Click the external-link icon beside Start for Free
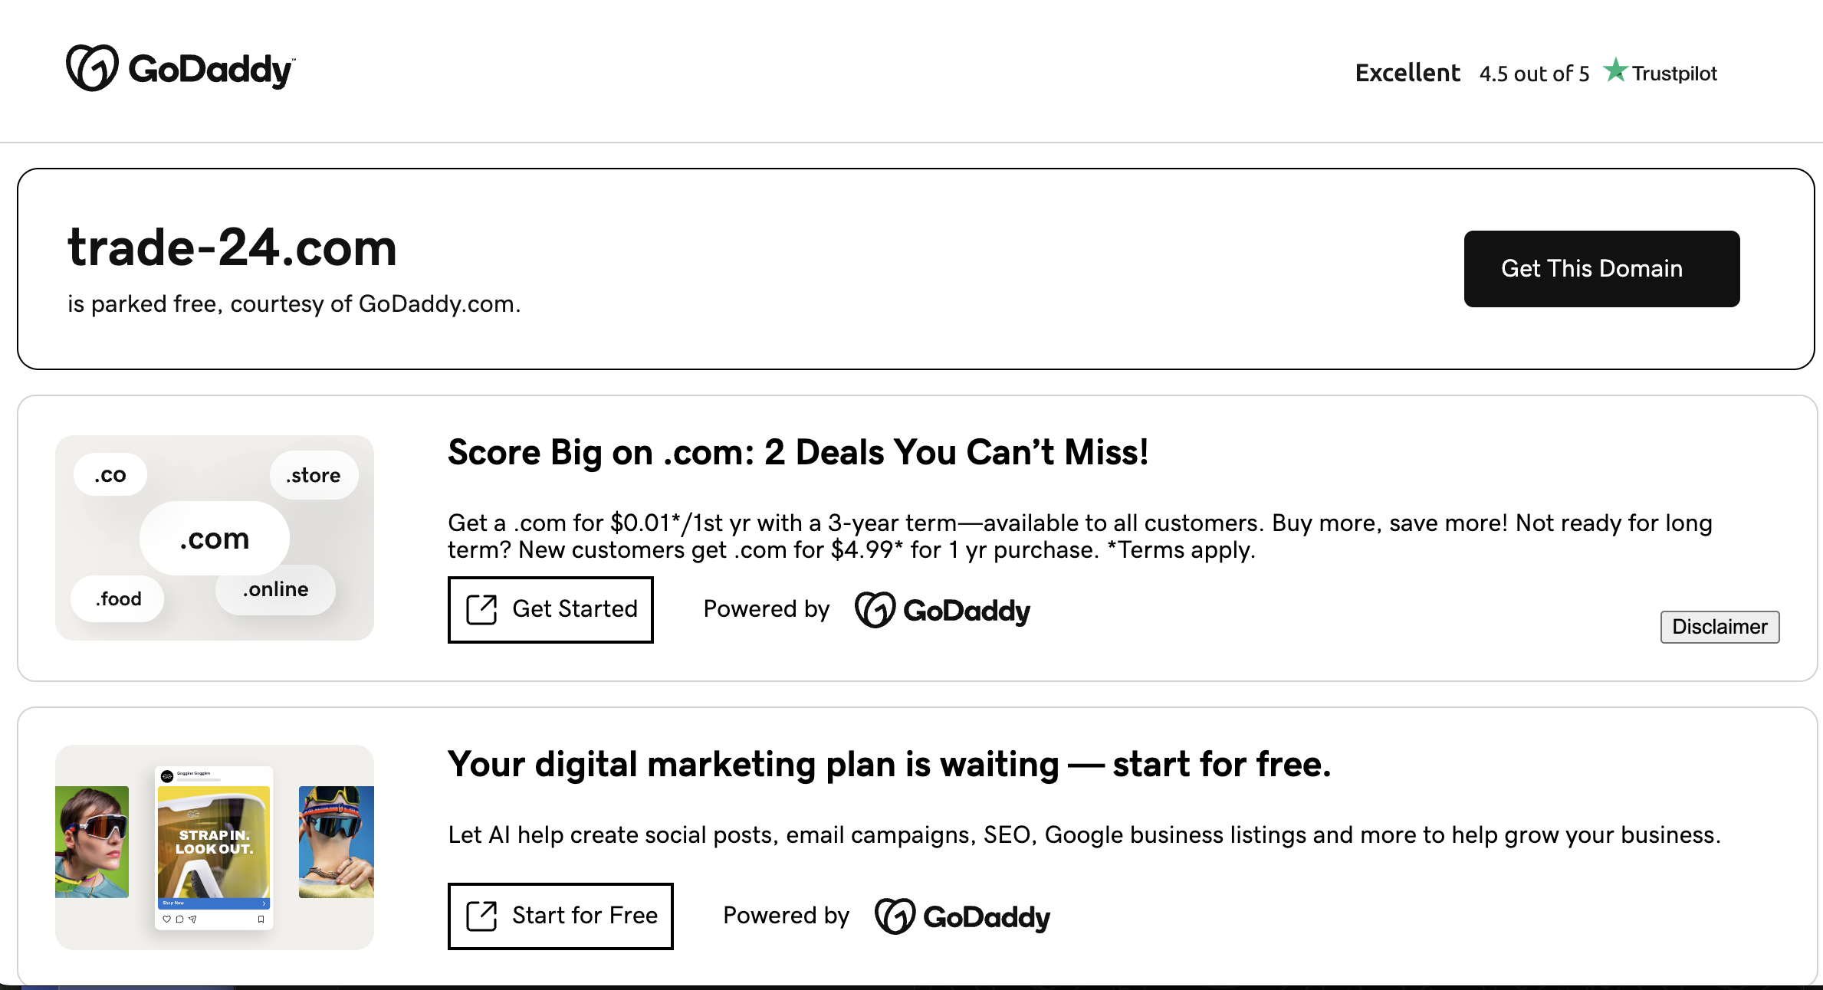 pyautogui.click(x=482, y=916)
